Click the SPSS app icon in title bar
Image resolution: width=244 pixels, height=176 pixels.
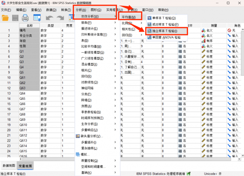3,3
